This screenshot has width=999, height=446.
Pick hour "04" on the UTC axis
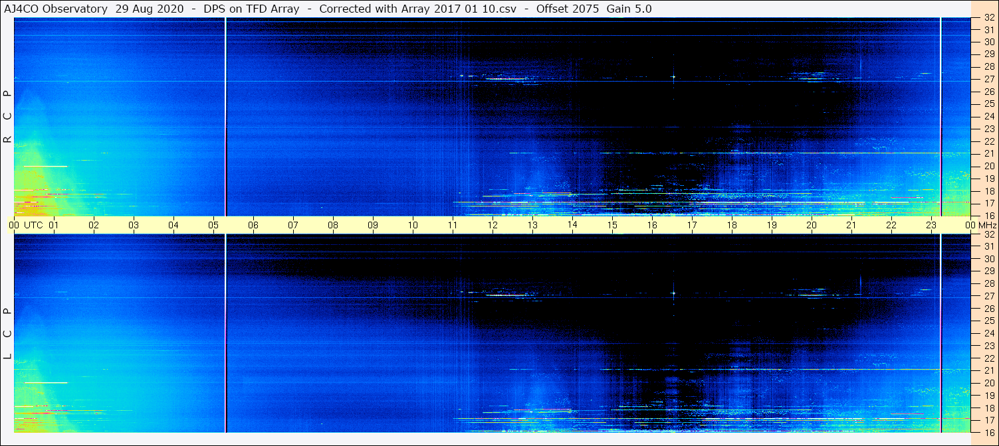click(173, 225)
